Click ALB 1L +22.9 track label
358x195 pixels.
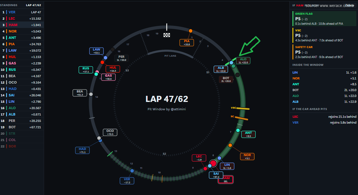(221, 69)
